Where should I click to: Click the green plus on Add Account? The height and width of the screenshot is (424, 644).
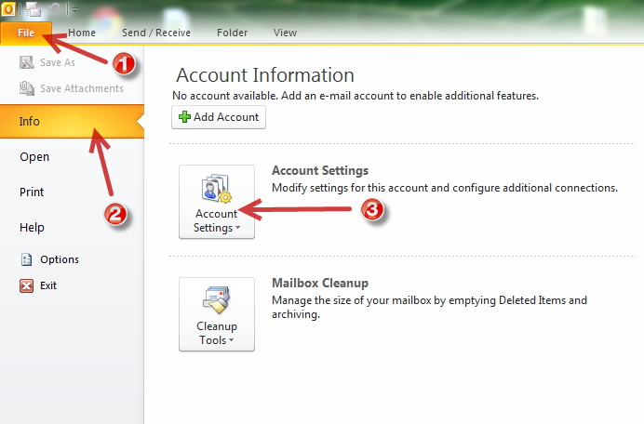(184, 117)
